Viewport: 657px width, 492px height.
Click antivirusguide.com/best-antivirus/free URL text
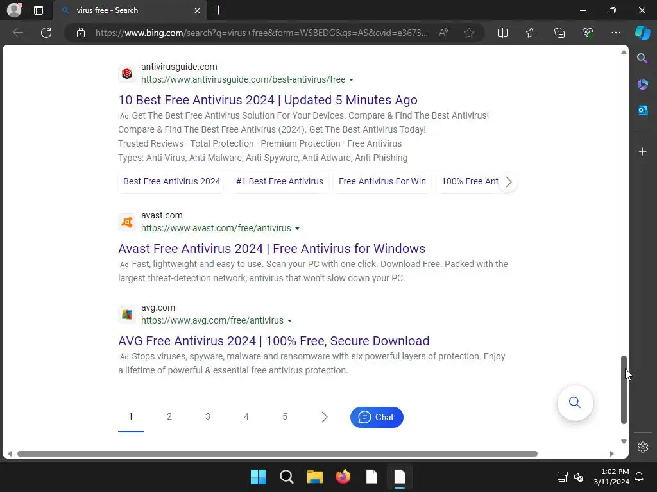point(243,80)
